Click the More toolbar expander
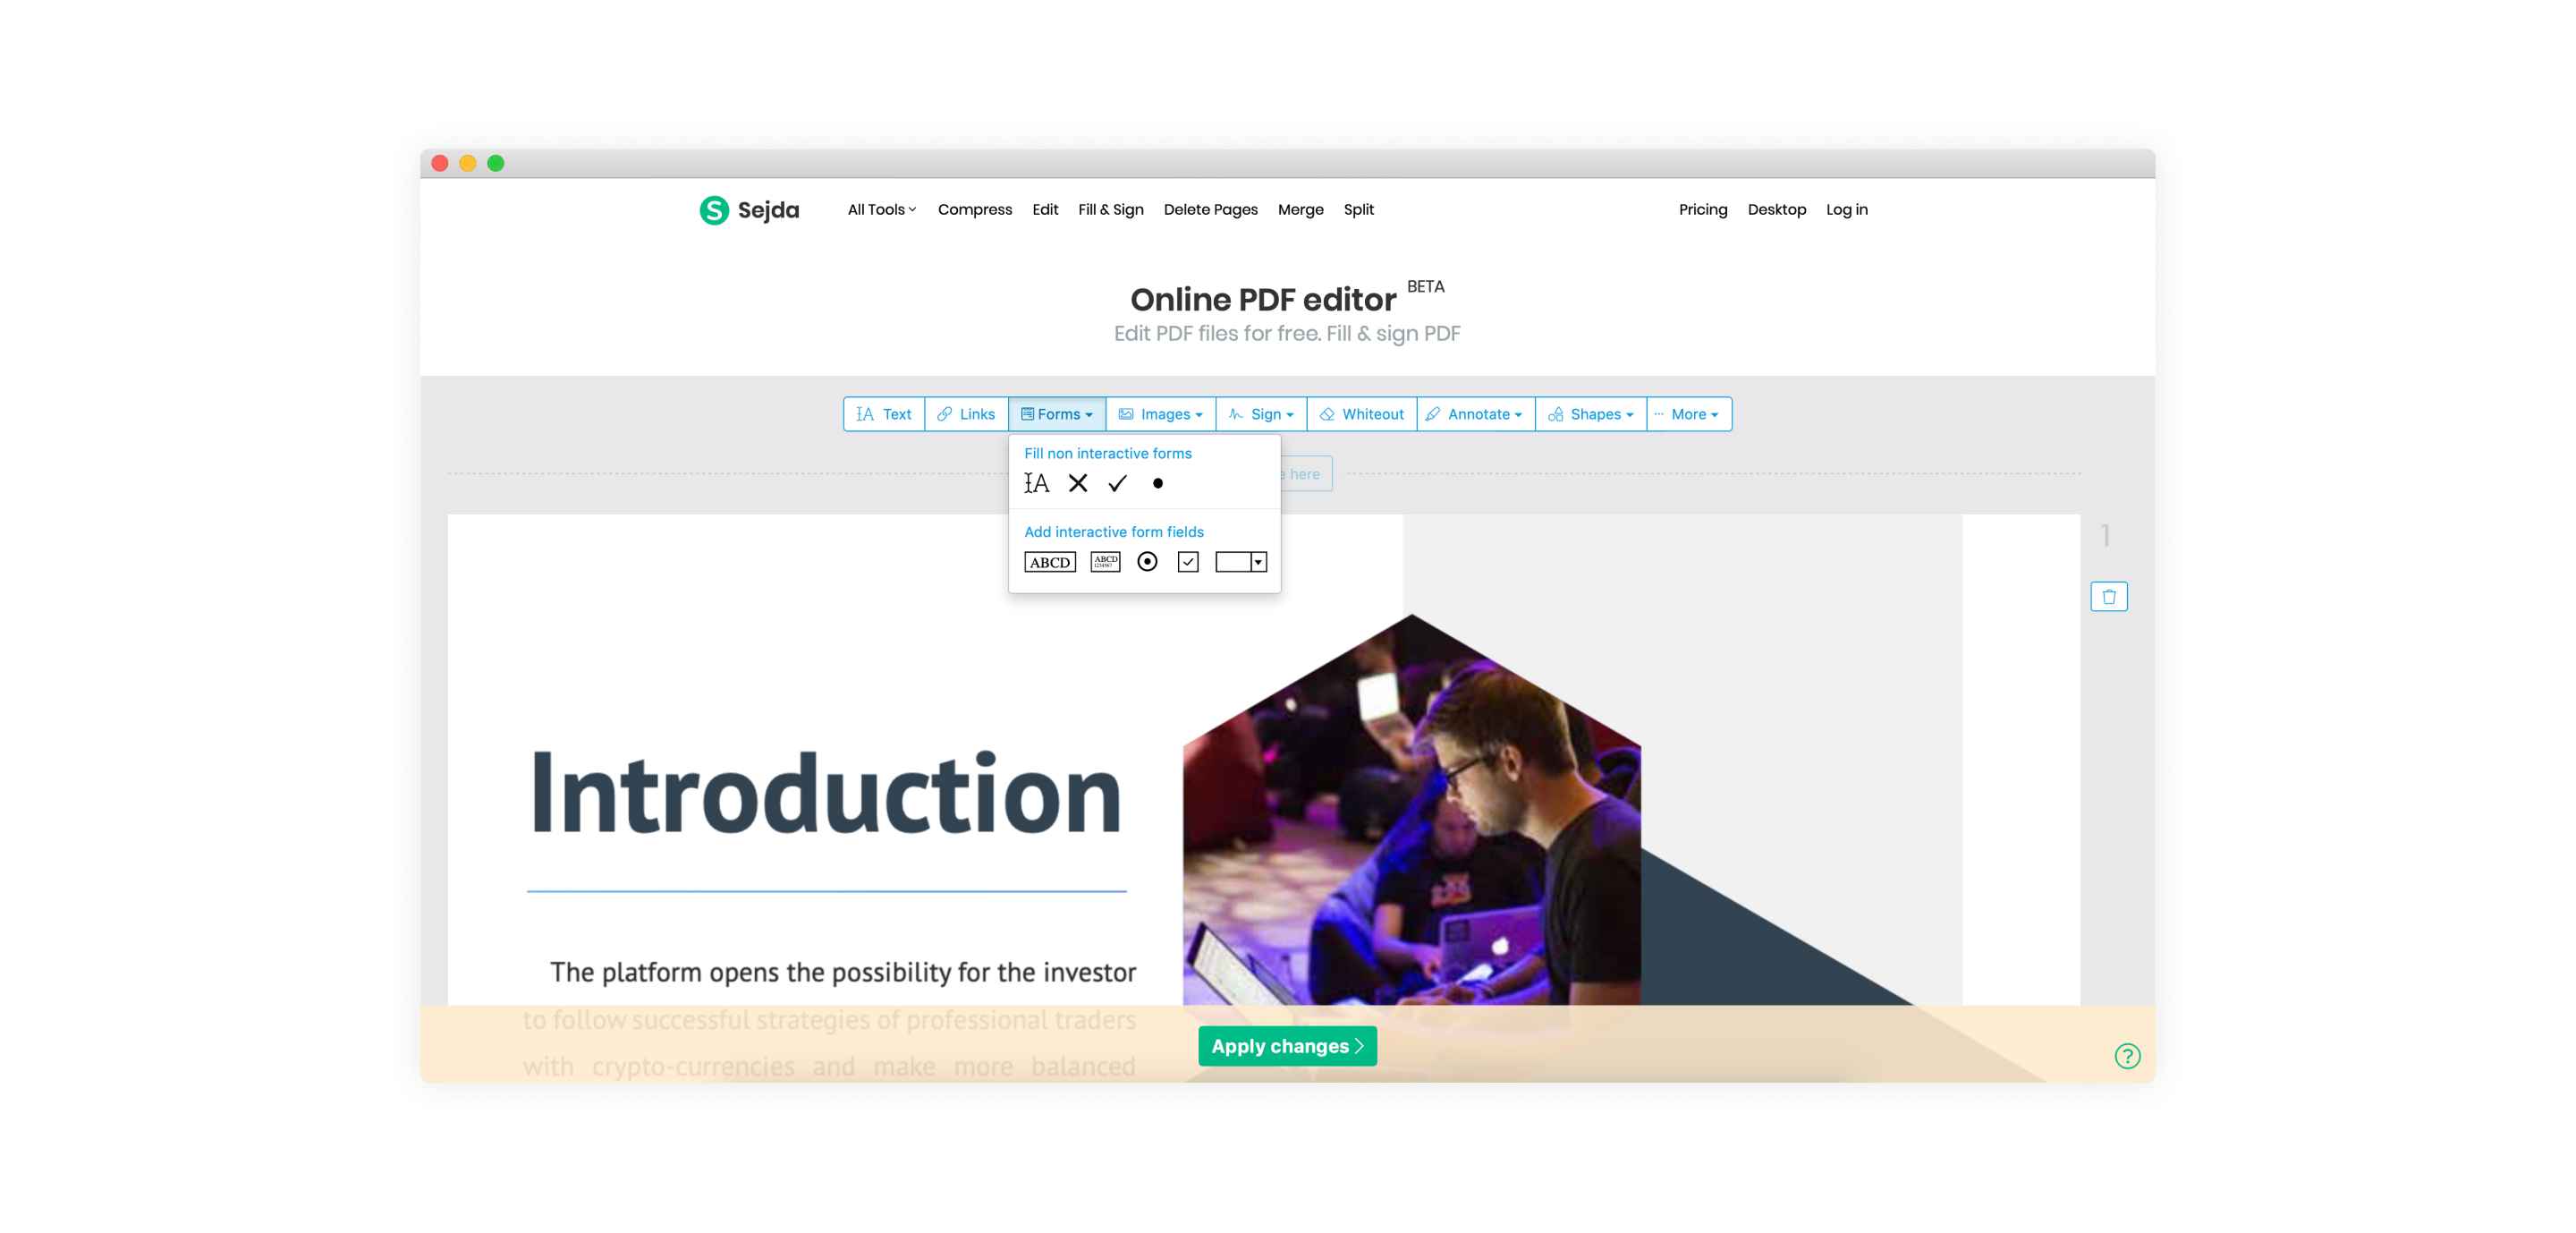This screenshot has width=2576, height=1233. (1689, 412)
